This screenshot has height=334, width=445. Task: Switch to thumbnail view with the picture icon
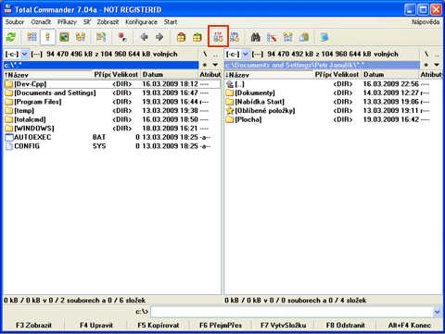click(x=64, y=37)
